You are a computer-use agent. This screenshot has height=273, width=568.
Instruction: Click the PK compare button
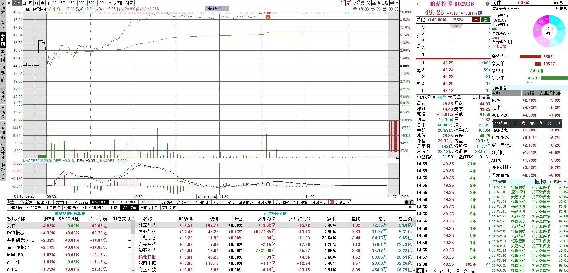(x=342, y=3)
